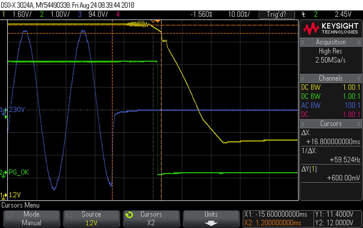
Task: Click the blue AC BW channel 3 row
Action: [x=331, y=105]
